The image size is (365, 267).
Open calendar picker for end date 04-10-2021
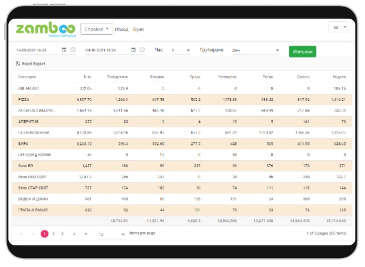[x=133, y=50]
